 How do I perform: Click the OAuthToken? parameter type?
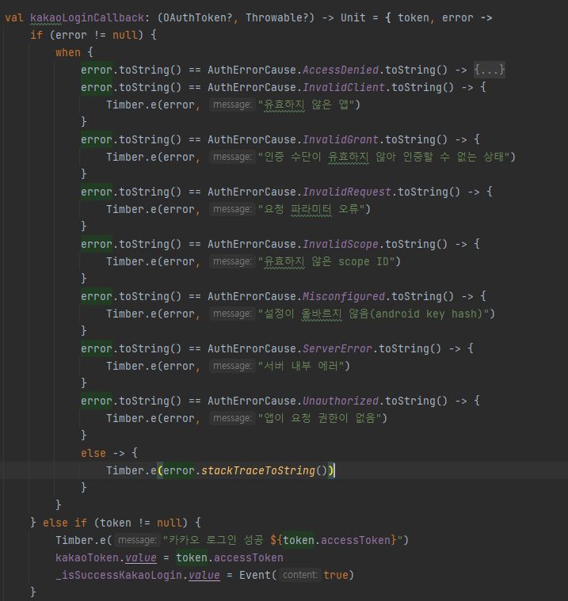197,17
